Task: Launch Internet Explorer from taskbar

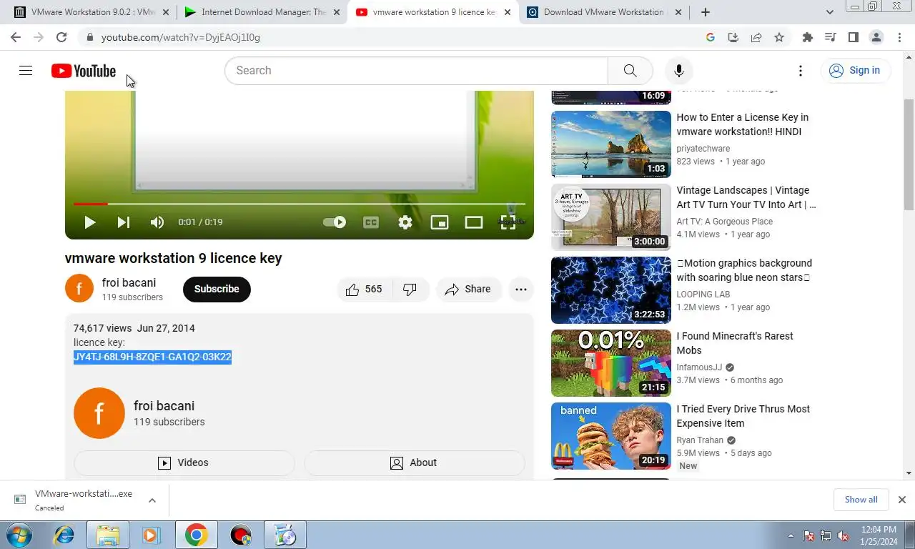Action: coord(64,535)
